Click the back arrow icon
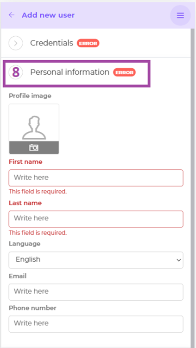The height and width of the screenshot is (348, 196). 11,15
